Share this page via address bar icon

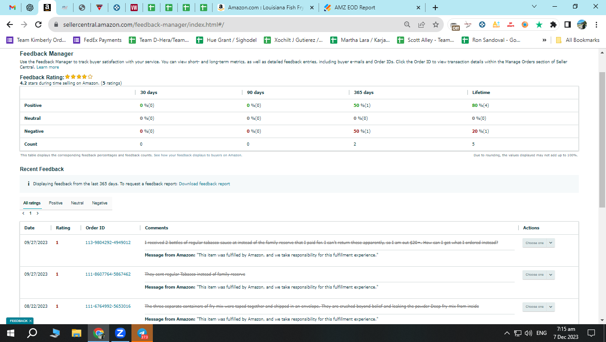422,24
